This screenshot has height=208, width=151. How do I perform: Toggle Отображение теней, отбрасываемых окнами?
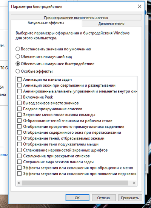(x=19, y=138)
